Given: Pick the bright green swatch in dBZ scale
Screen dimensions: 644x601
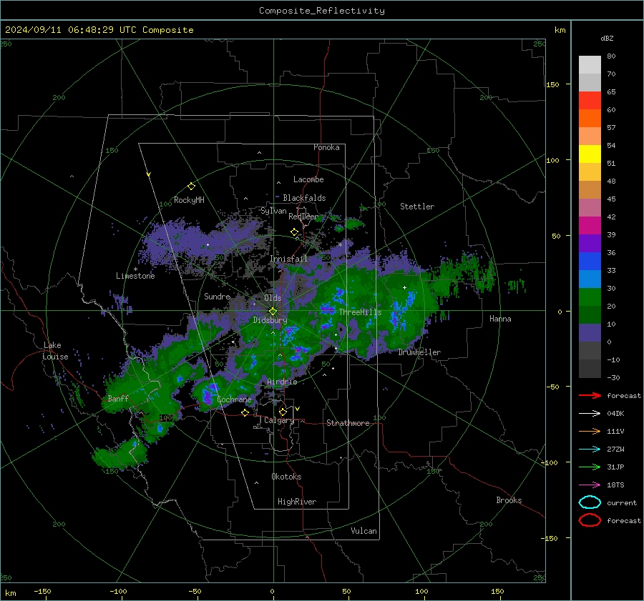Looking at the screenshot, I should tap(590, 297).
